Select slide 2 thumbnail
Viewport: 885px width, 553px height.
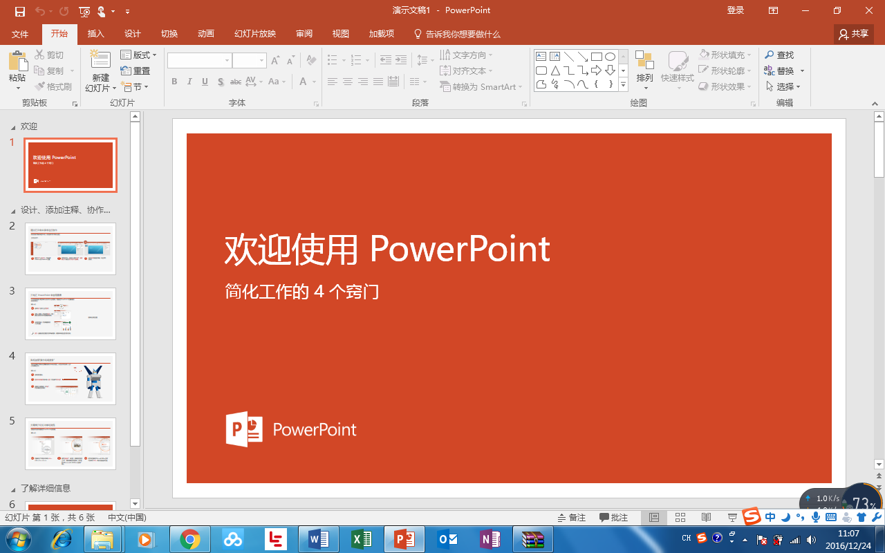pos(71,249)
